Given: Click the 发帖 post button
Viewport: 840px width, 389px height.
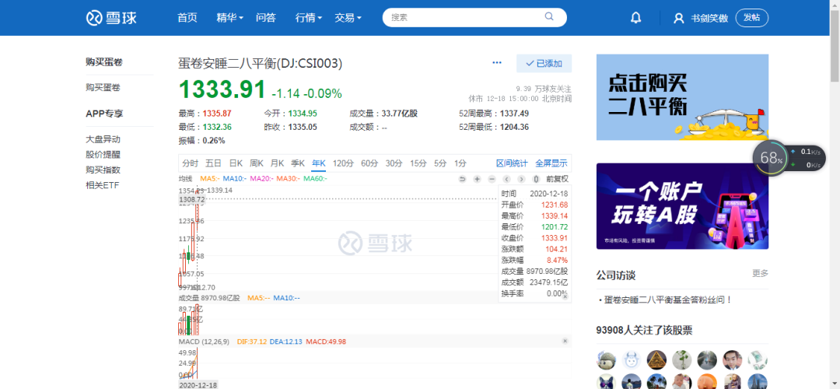Looking at the screenshot, I should pyautogui.click(x=752, y=18).
